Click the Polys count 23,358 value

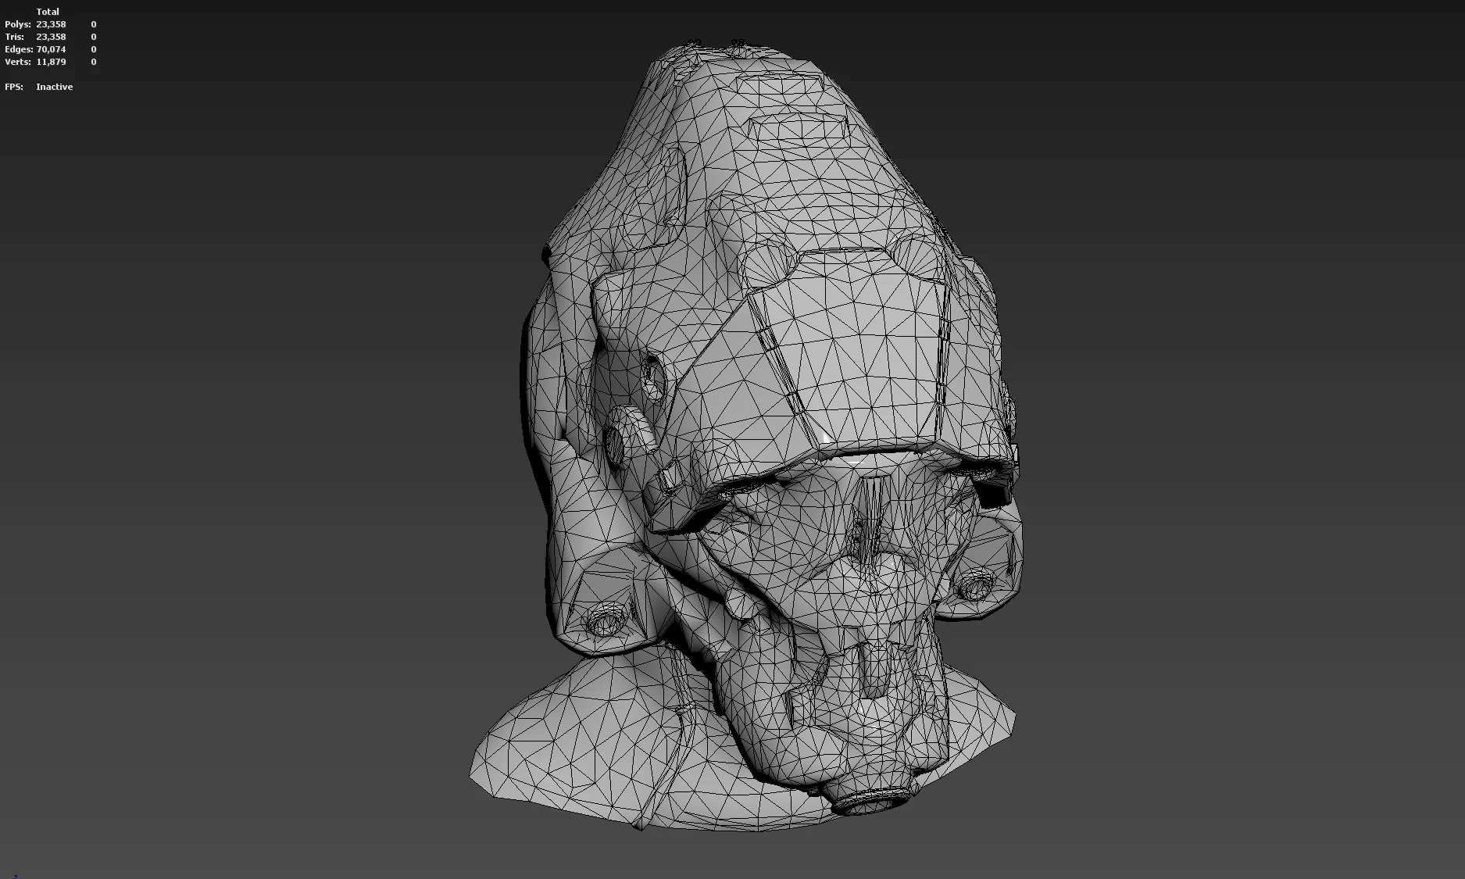51,24
